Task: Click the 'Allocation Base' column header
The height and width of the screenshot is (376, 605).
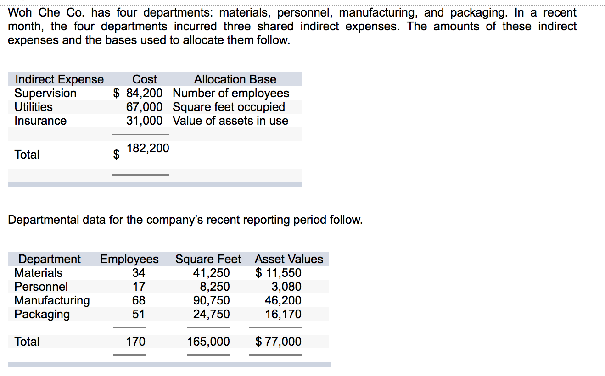Action: pos(235,79)
